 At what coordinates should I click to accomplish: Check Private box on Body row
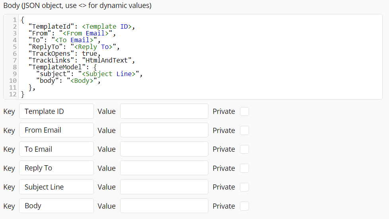(x=244, y=206)
